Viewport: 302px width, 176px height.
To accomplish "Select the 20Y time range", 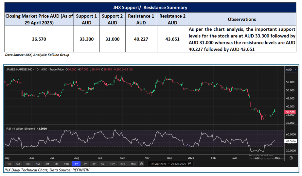I will (x=123, y=164).
